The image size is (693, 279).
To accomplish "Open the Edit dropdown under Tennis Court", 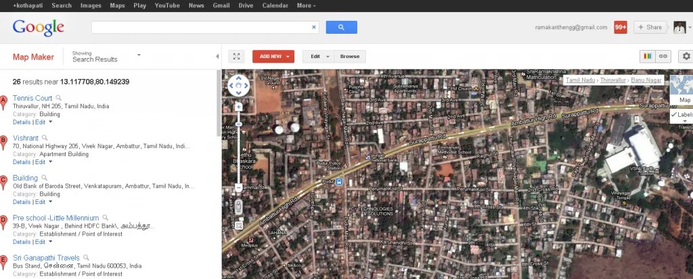I will click(43, 122).
